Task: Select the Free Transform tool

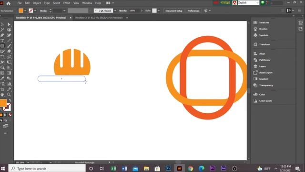Action: coord(9,62)
